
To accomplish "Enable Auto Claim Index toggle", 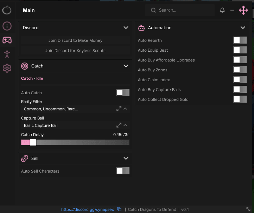I will 240,80.
